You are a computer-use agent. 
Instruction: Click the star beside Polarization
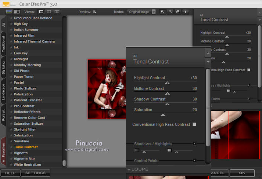tap(11, 94)
